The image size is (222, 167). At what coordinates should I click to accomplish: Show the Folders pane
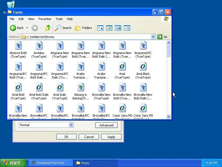84,28
